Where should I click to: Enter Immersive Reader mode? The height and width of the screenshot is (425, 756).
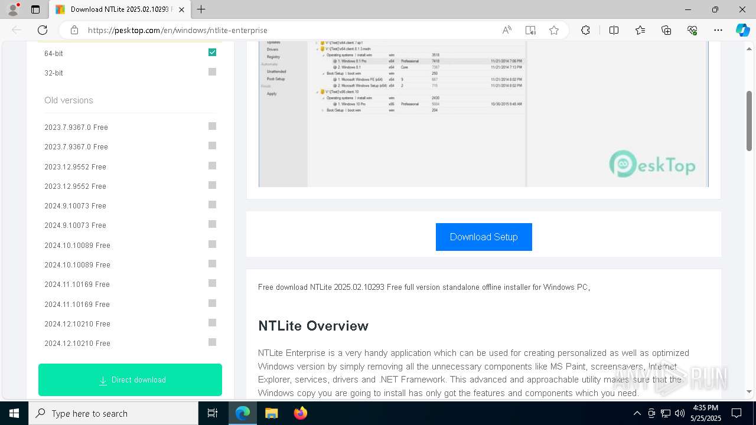coord(530,30)
